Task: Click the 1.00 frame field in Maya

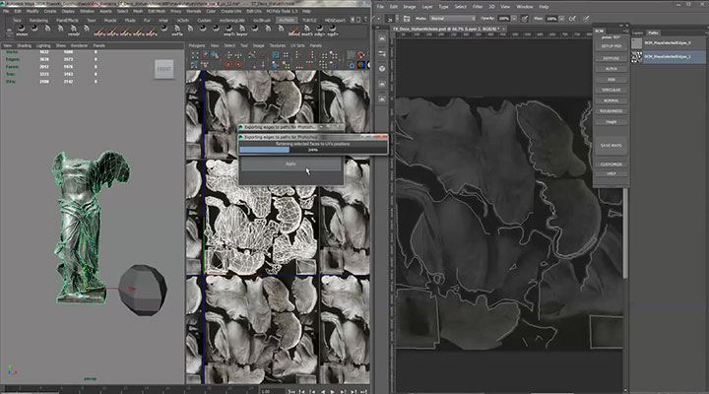Action: pyautogui.click(x=272, y=392)
